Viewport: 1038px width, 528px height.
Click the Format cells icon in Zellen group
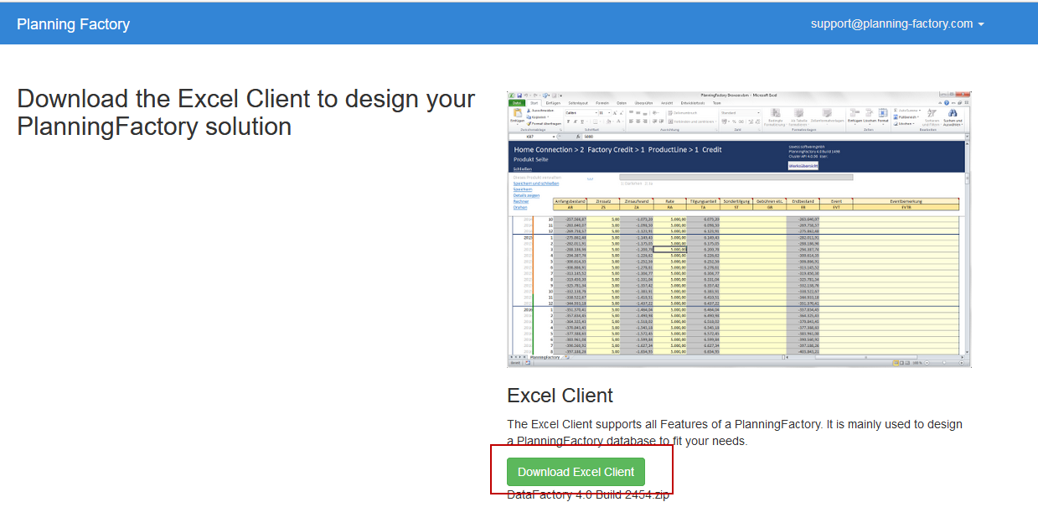tap(883, 115)
